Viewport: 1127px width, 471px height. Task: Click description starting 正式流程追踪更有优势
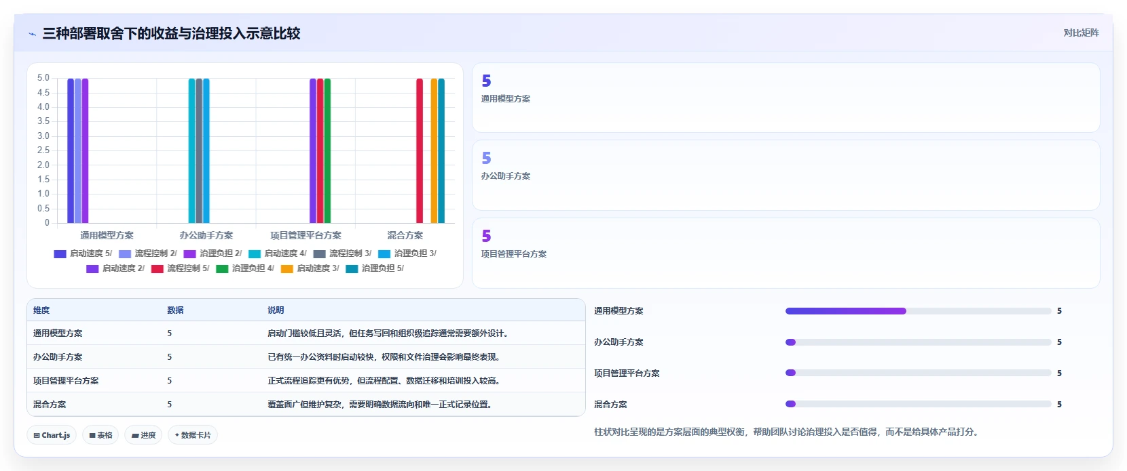click(x=385, y=381)
